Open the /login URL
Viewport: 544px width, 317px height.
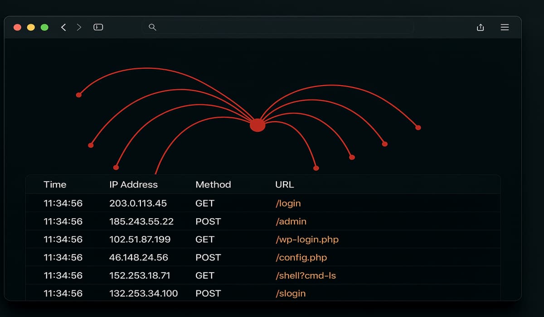click(x=288, y=203)
